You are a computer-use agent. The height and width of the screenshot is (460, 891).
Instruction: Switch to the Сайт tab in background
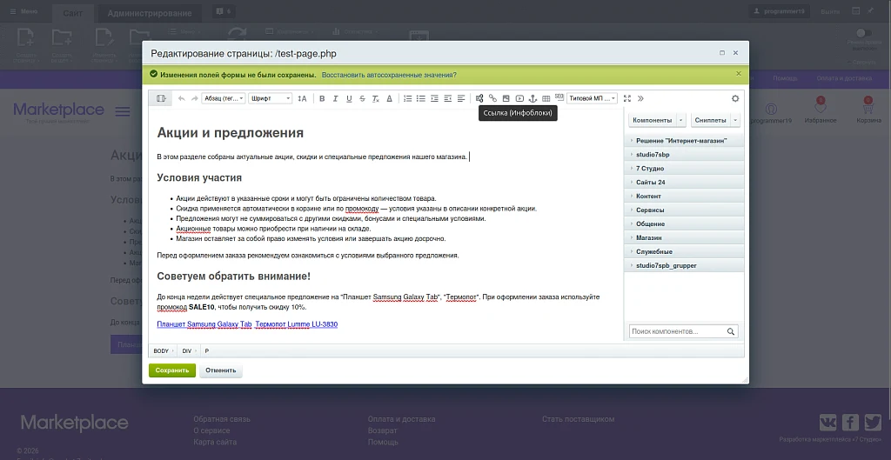coord(73,13)
